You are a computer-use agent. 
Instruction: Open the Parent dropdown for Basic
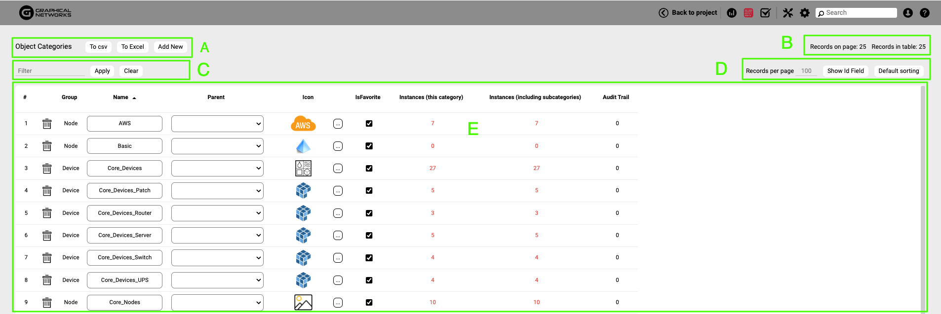click(x=217, y=146)
